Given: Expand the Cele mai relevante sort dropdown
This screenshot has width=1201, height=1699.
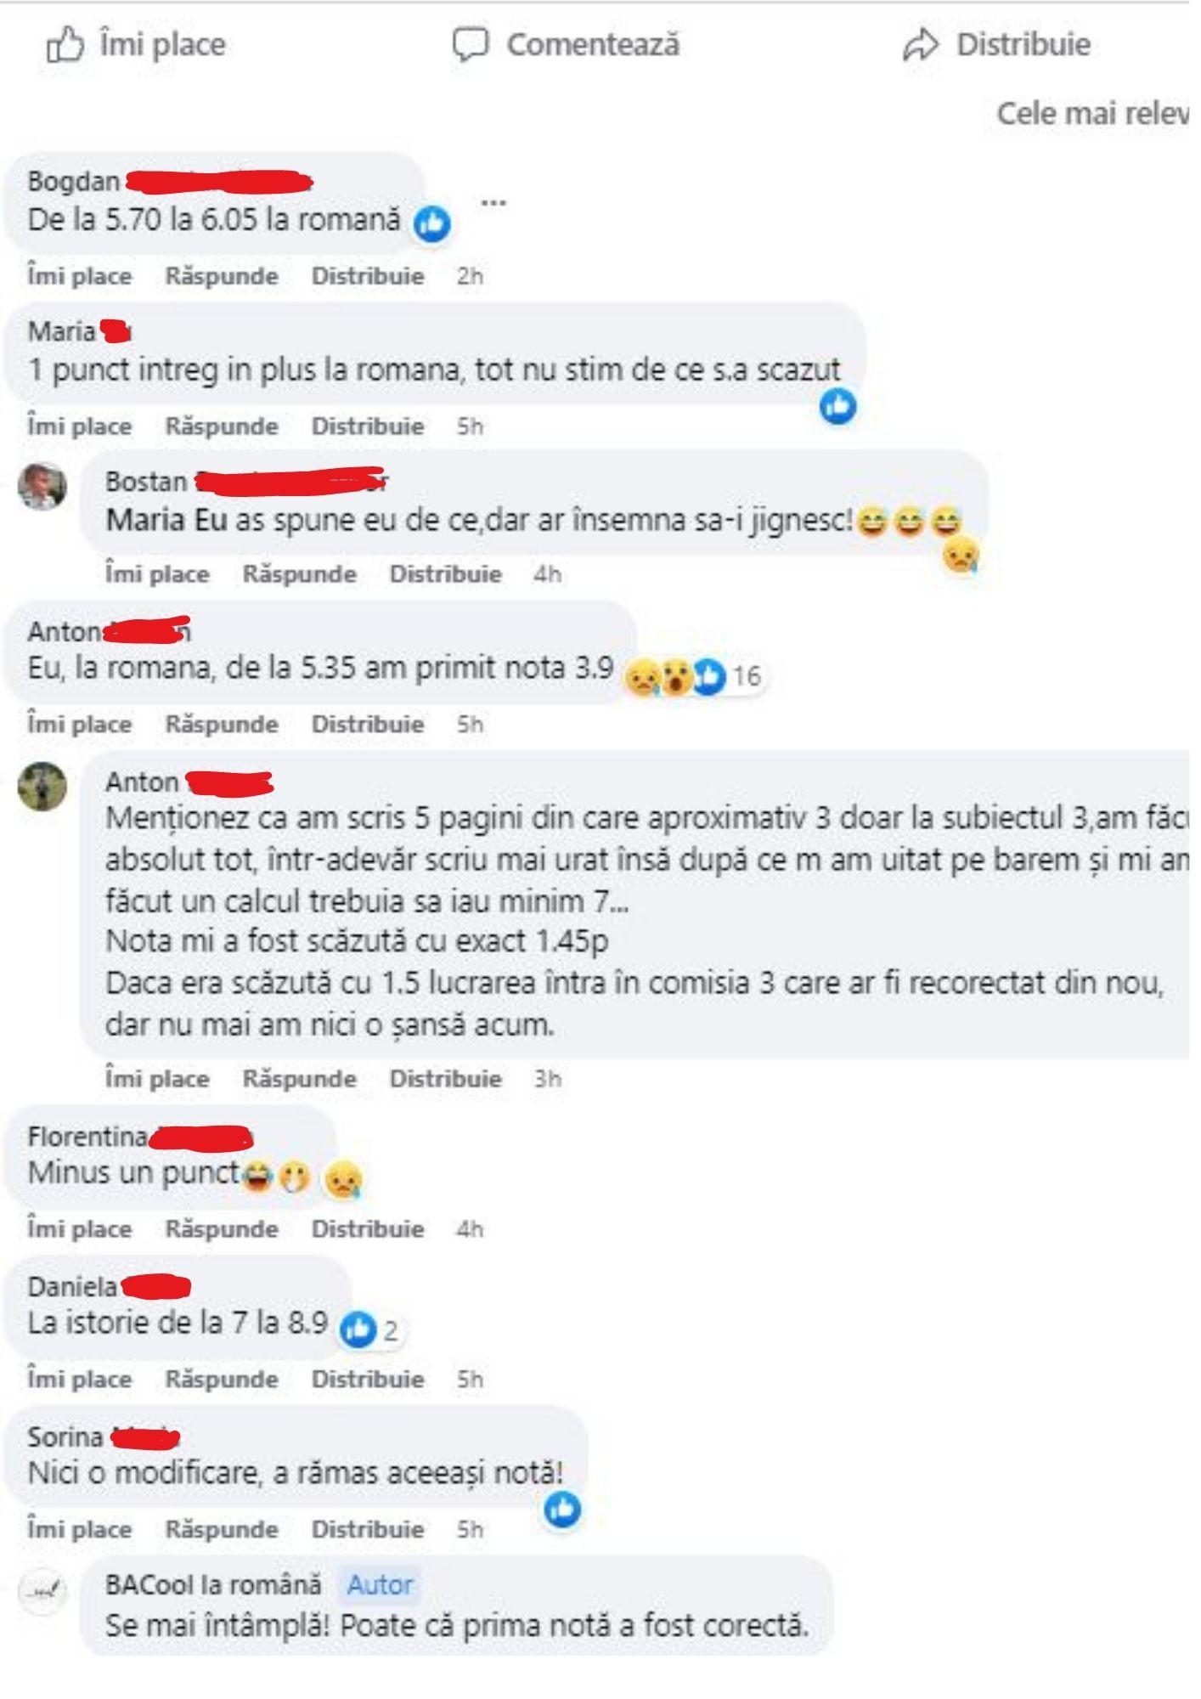Looking at the screenshot, I should (x=1092, y=114).
